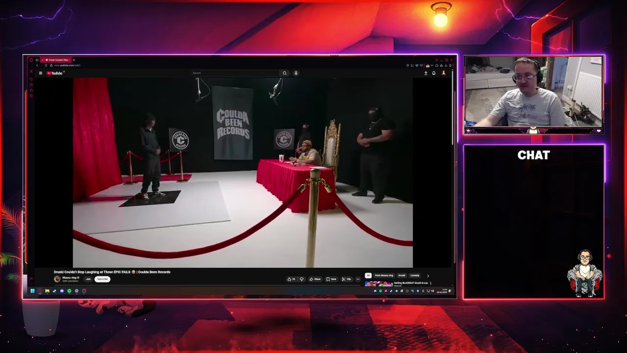Viewport: 627px width, 353px height.
Task: Click the Join membership button
Action: pyautogui.click(x=88, y=279)
